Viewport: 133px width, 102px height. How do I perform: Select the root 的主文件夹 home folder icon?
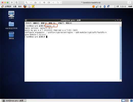[11, 25]
